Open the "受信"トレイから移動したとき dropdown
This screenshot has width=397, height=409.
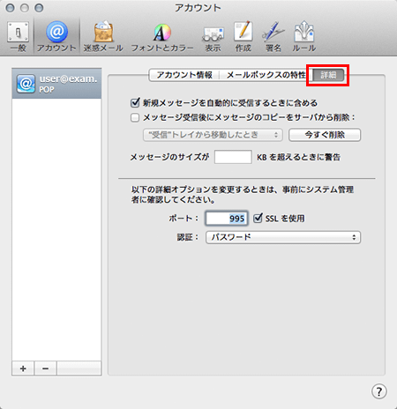pos(213,135)
